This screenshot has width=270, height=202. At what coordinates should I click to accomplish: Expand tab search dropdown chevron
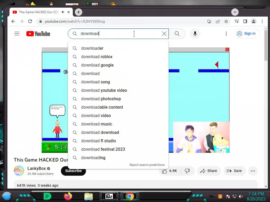[235, 12]
